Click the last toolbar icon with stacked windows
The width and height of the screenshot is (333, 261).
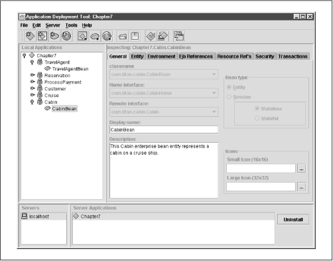click(x=179, y=36)
